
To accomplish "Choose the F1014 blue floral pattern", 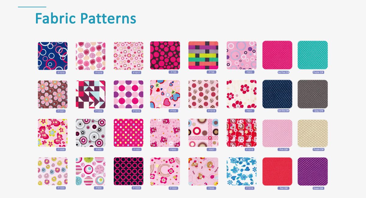I will [x=242, y=171].
